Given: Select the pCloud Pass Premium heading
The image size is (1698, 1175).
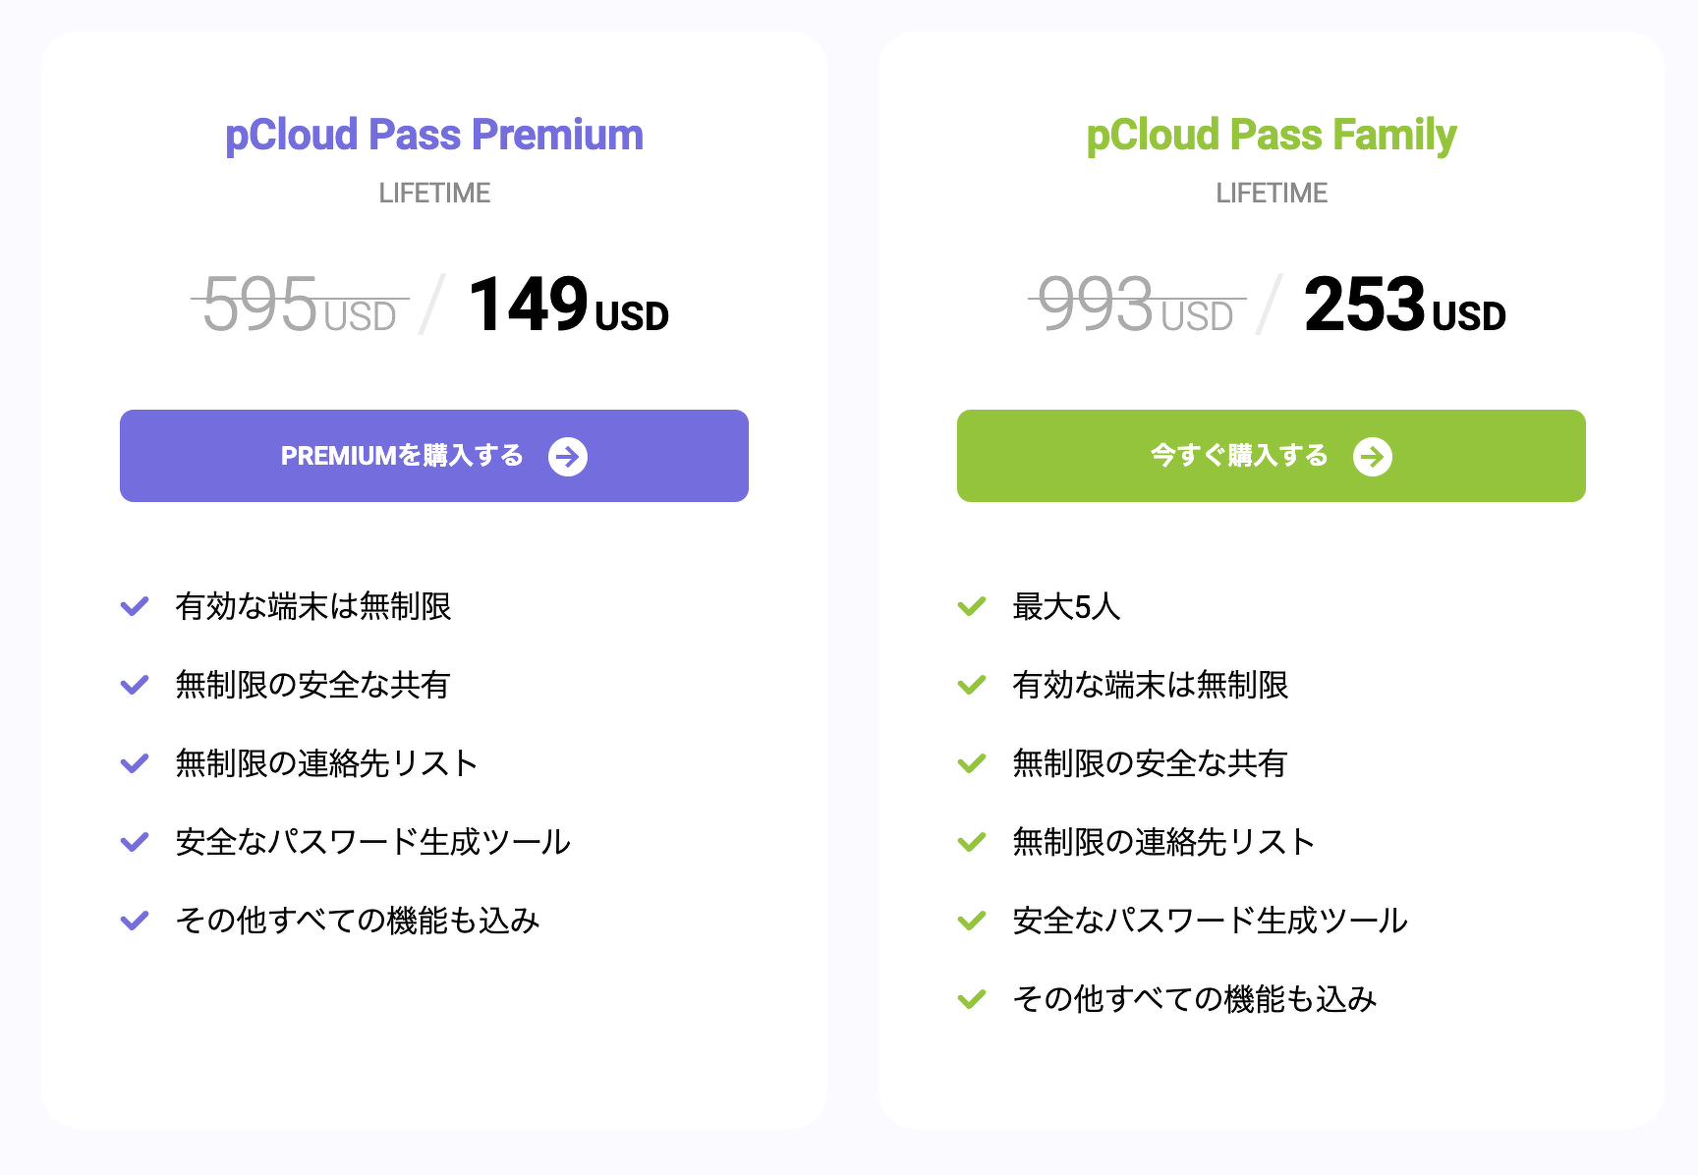Looking at the screenshot, I should point(433,135).
